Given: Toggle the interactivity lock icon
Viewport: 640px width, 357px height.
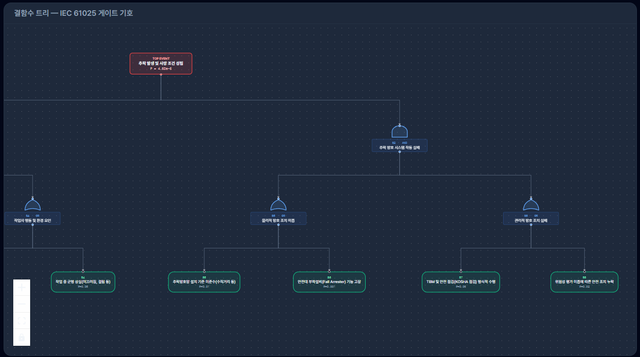Looking at the screenshot, I should coord(21,338).
